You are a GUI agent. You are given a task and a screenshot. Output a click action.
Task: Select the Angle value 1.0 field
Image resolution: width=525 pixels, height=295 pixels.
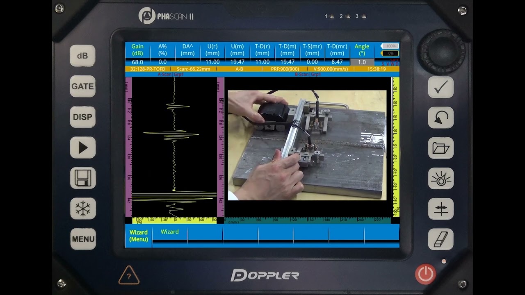[362, 62]
